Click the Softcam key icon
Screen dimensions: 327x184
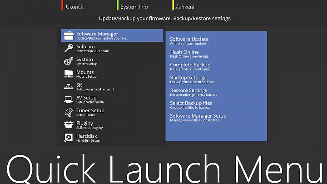click(69, 48)
